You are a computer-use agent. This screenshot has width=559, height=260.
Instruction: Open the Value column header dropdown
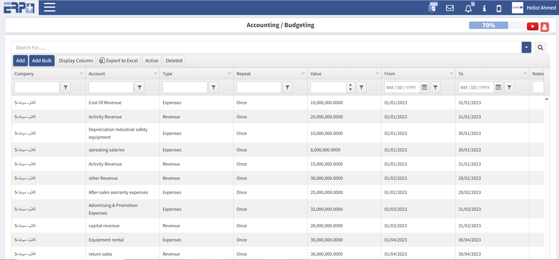[x=377, y=73]
